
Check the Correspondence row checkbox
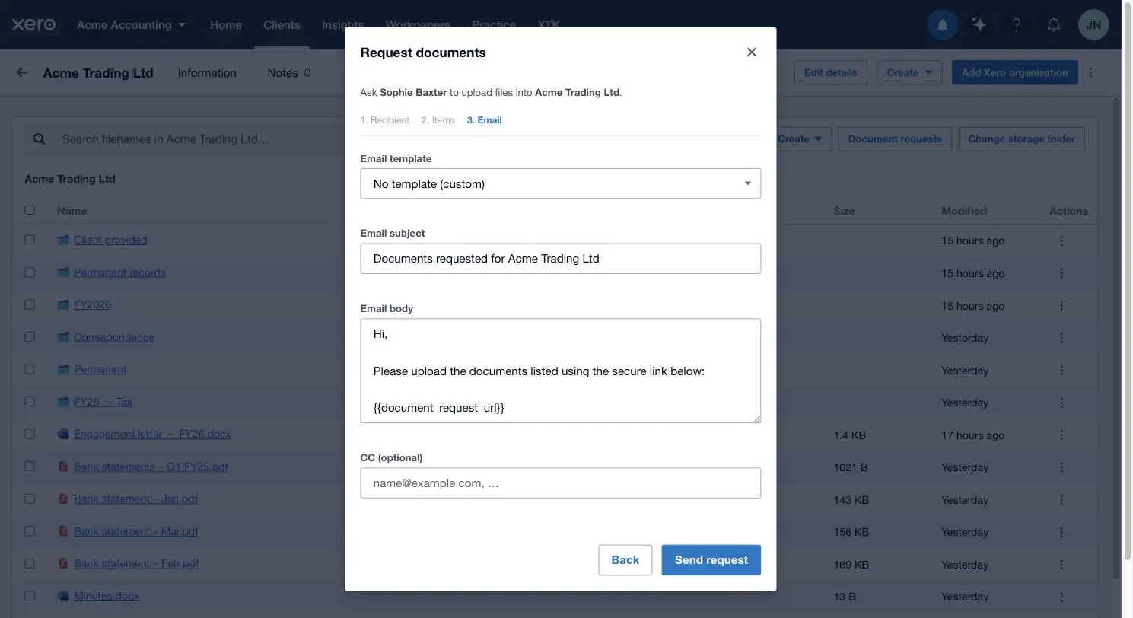30,336
